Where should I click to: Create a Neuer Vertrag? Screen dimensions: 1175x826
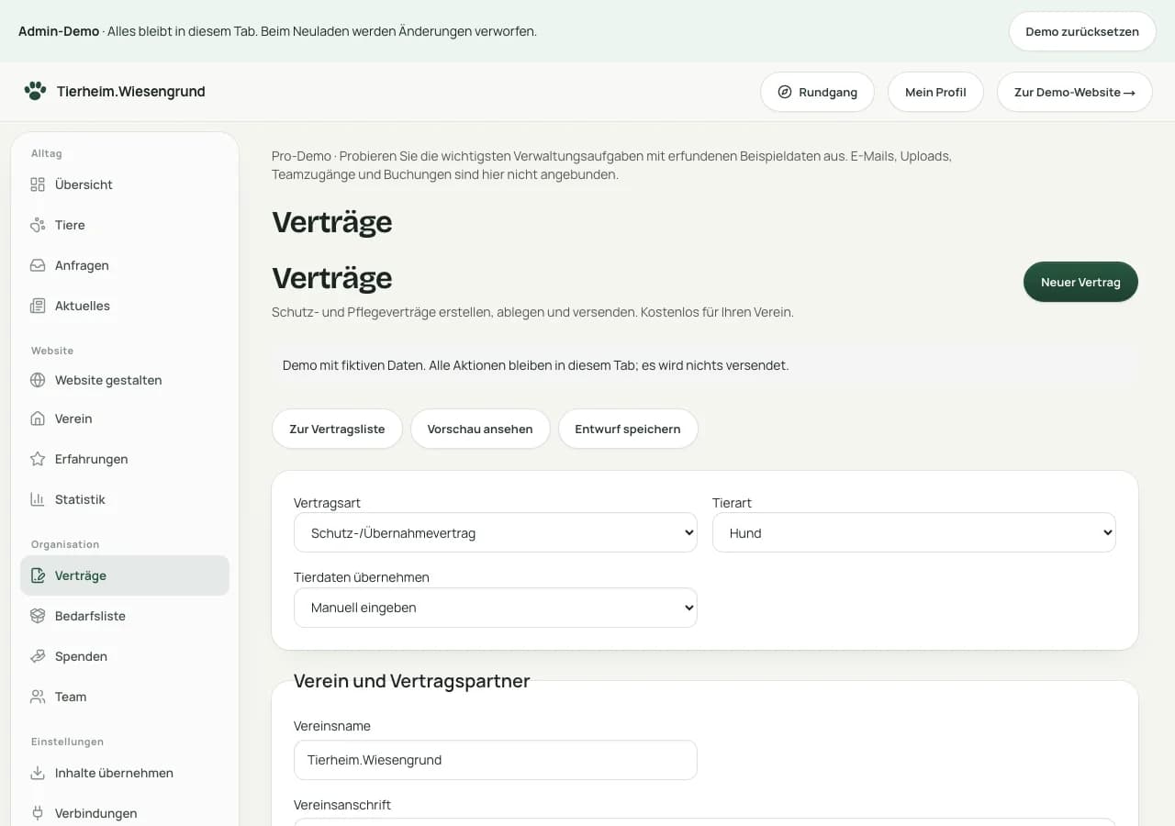(x=1080, y=282)
